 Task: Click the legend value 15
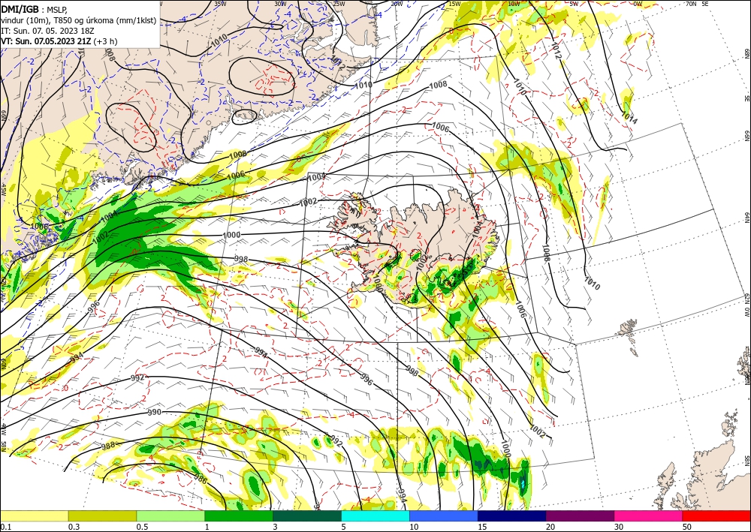(482, 527)
